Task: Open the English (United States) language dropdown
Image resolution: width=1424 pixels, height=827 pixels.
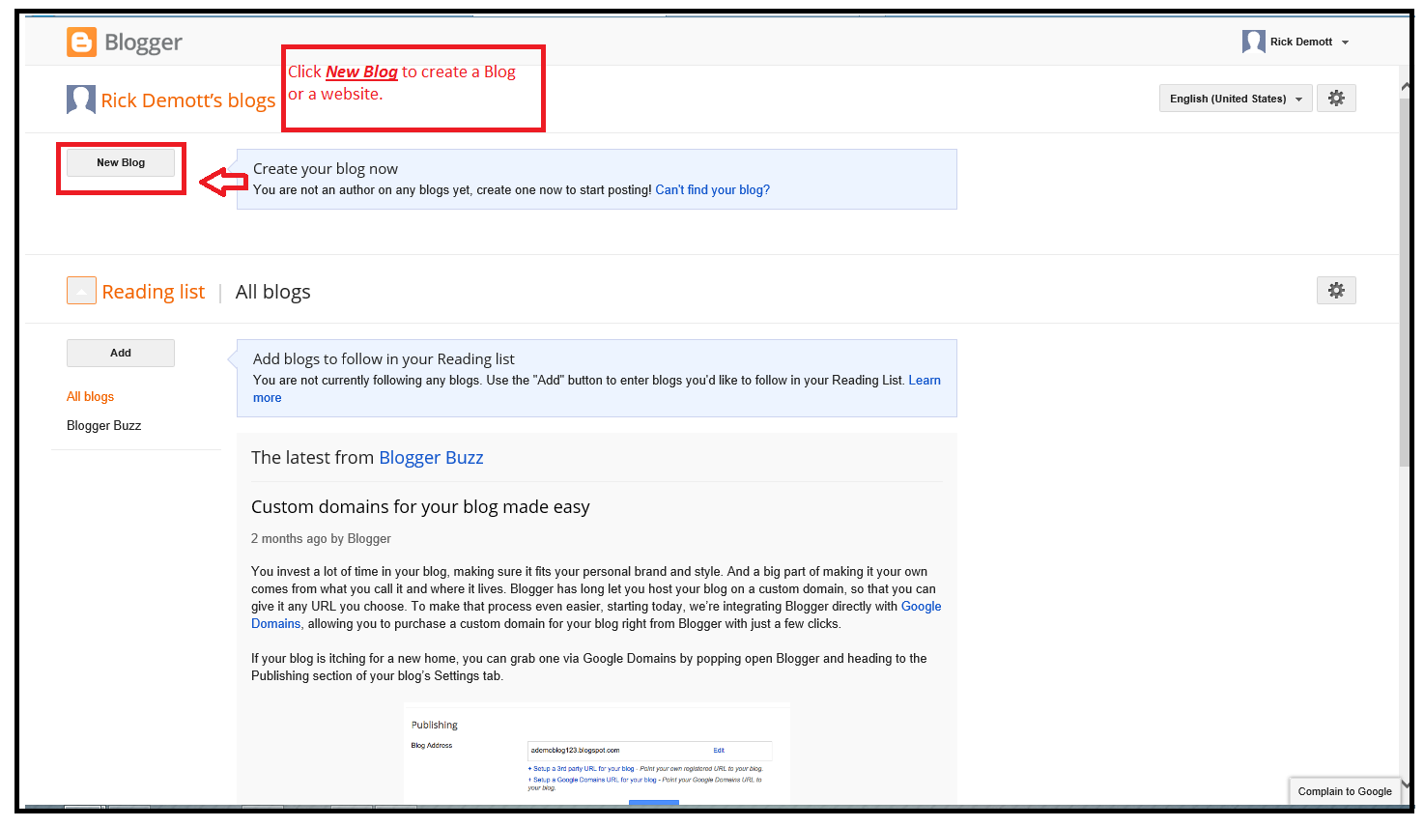Action: click(x=1235, y=98)
